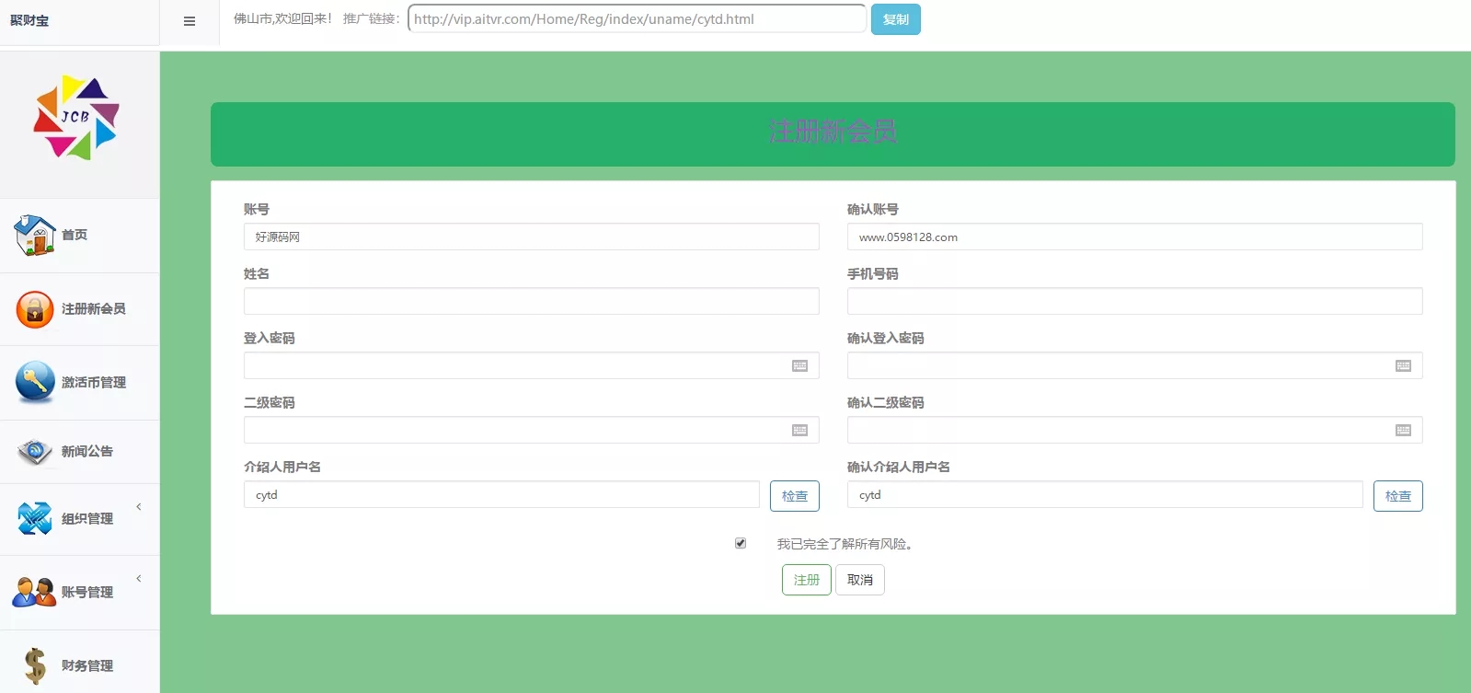
Task: Click the JCB colorful star logo
Action: pos(76,119)
